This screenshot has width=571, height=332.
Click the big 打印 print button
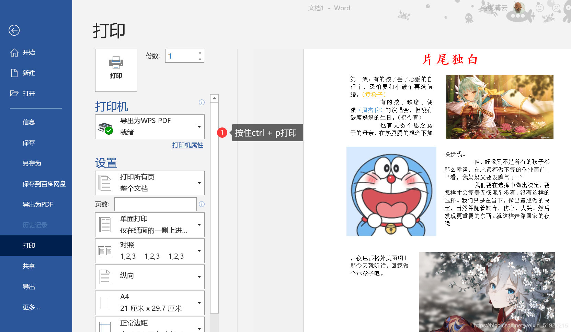tap(116, 70)
